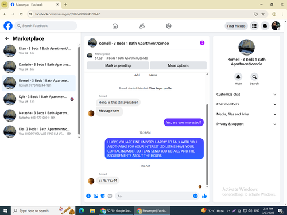Click More options button

(178, 65)
